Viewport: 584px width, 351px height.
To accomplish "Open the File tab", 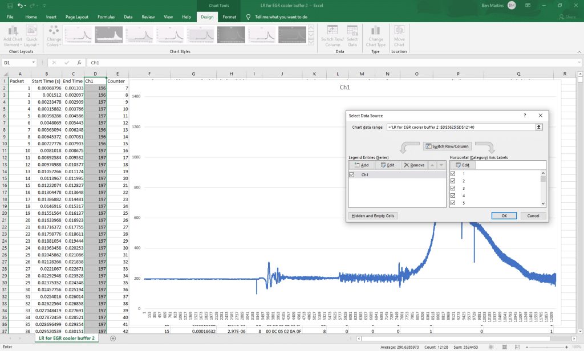I will [x=10, y=17].
